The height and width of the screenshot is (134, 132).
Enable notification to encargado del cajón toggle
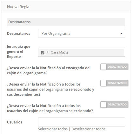(x=114, y=67)
